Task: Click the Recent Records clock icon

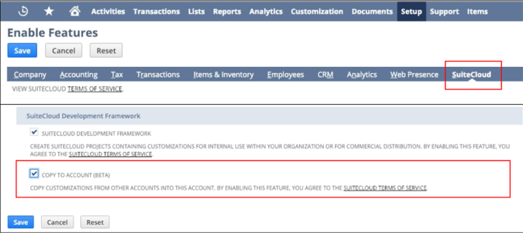Action: 23,11
